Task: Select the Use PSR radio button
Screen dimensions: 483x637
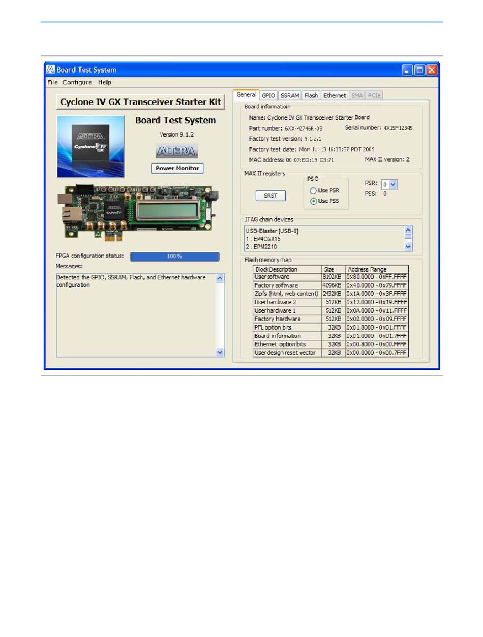Action: [313, 191]
